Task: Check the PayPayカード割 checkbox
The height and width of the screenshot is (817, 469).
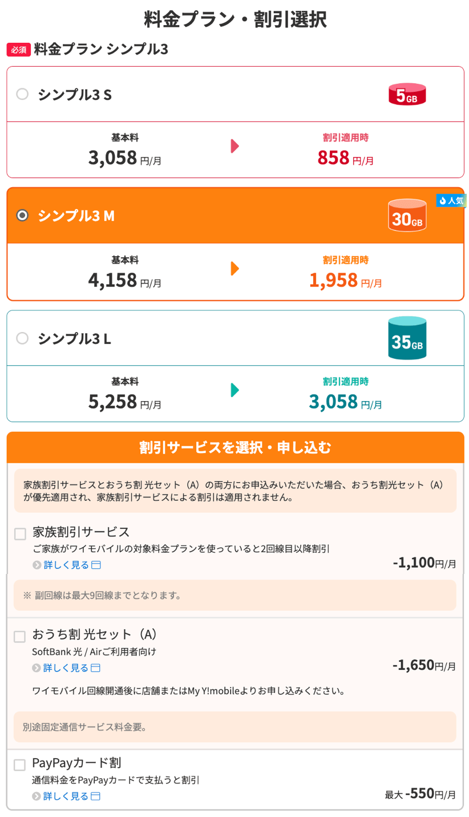Action: 20,763
